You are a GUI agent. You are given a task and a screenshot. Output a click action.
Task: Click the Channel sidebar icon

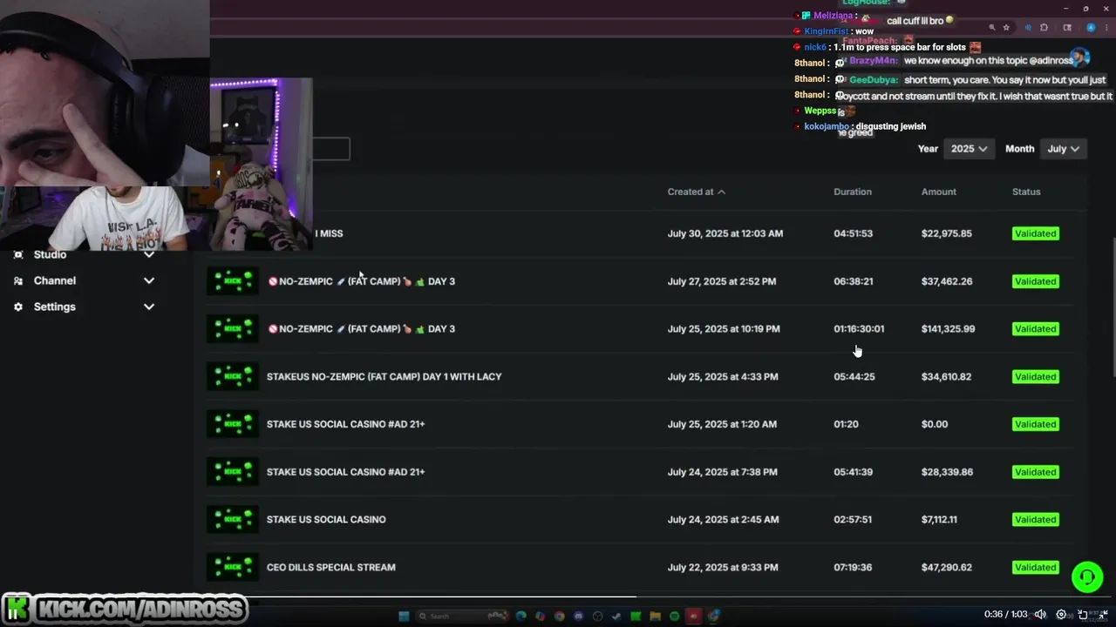pos(17,280)
